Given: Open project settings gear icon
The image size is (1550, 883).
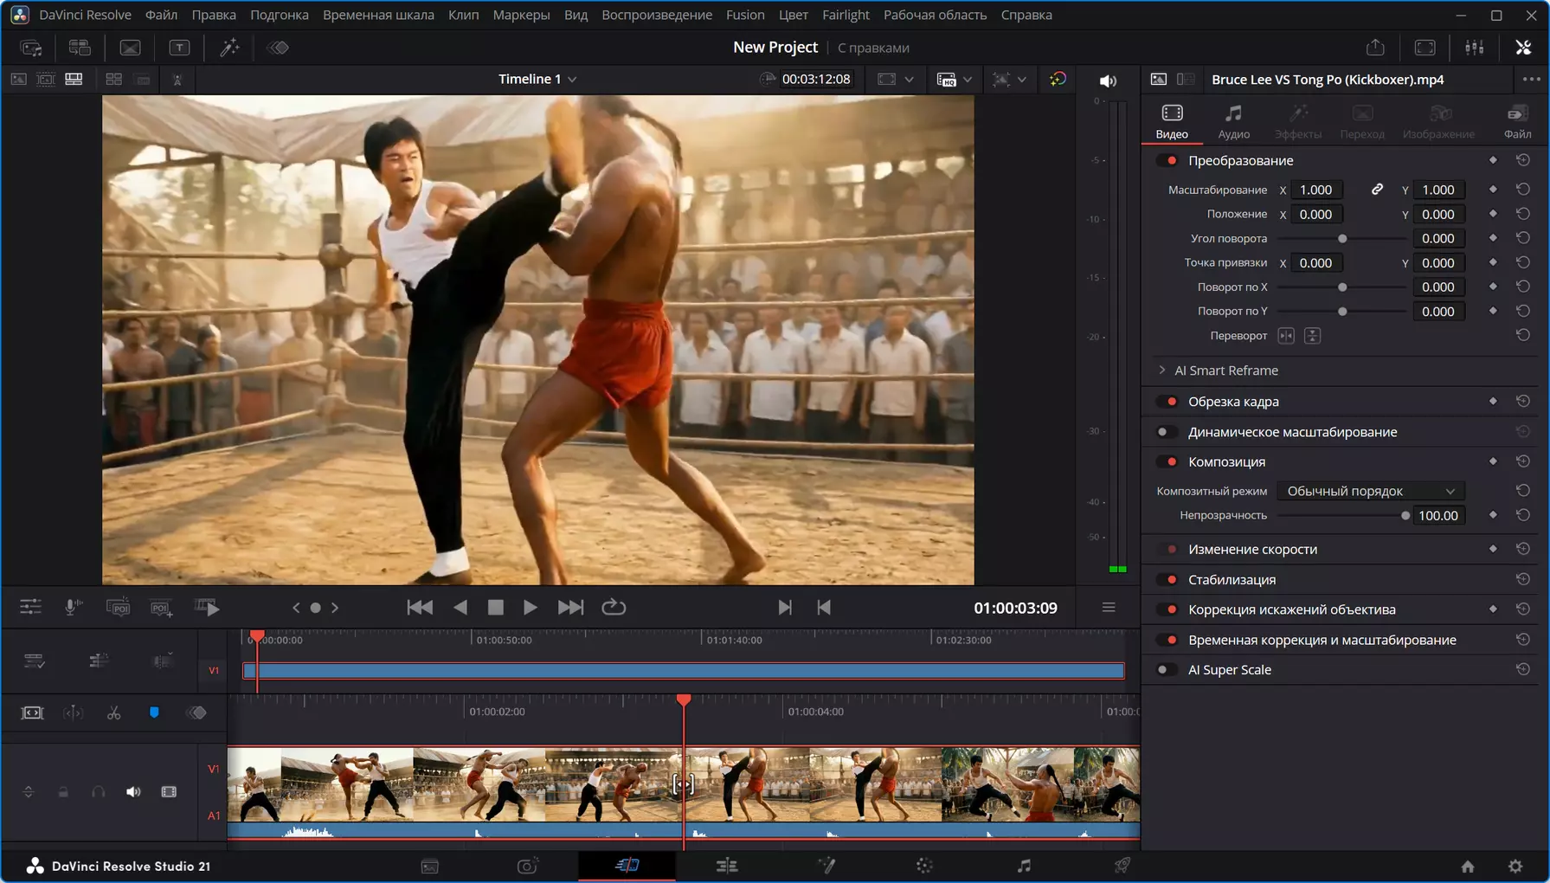Looking at the screenshot, I should 1515,866.
